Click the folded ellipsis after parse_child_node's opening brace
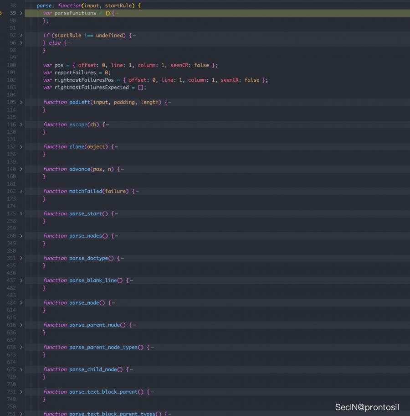 tap(131, 369)
